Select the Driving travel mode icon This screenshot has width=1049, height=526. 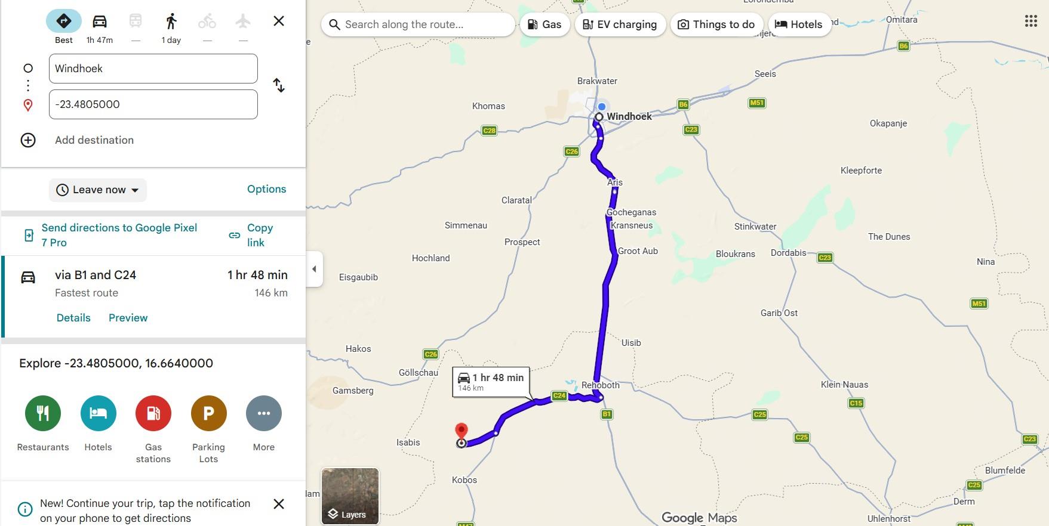tap(99, 21)
